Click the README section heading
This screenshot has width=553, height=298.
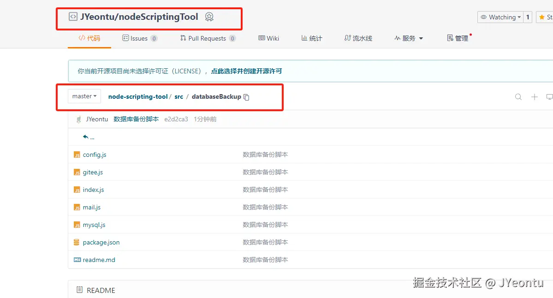pyautogui.click(x=101, y=290)
